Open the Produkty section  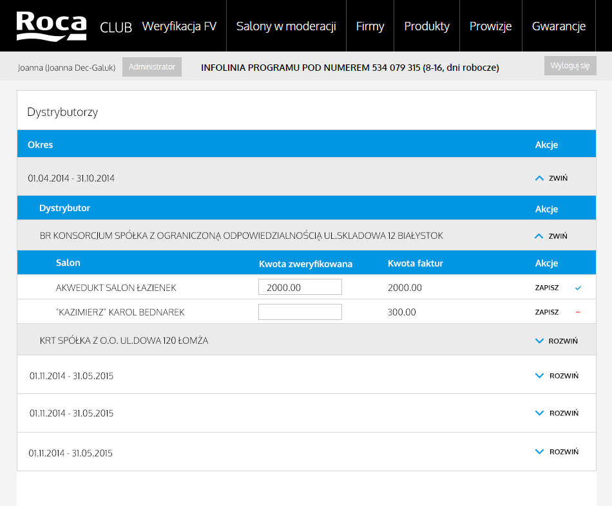pyautogui.click(x=426, y=26)
